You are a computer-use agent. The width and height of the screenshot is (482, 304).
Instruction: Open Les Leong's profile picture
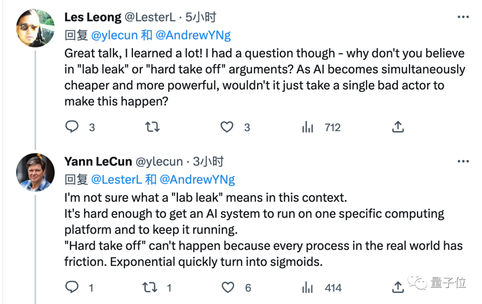[x=35, y=28]
